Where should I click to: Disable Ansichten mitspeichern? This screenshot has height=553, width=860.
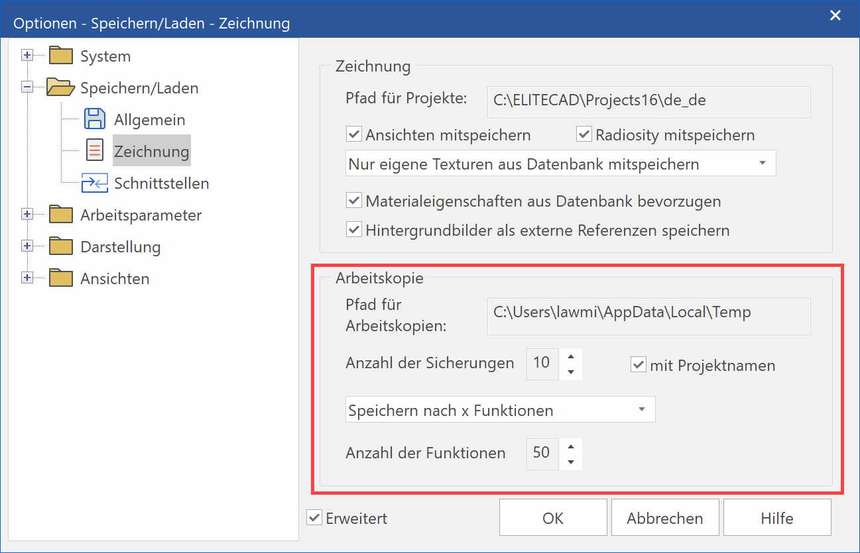(x=353, y=134)
